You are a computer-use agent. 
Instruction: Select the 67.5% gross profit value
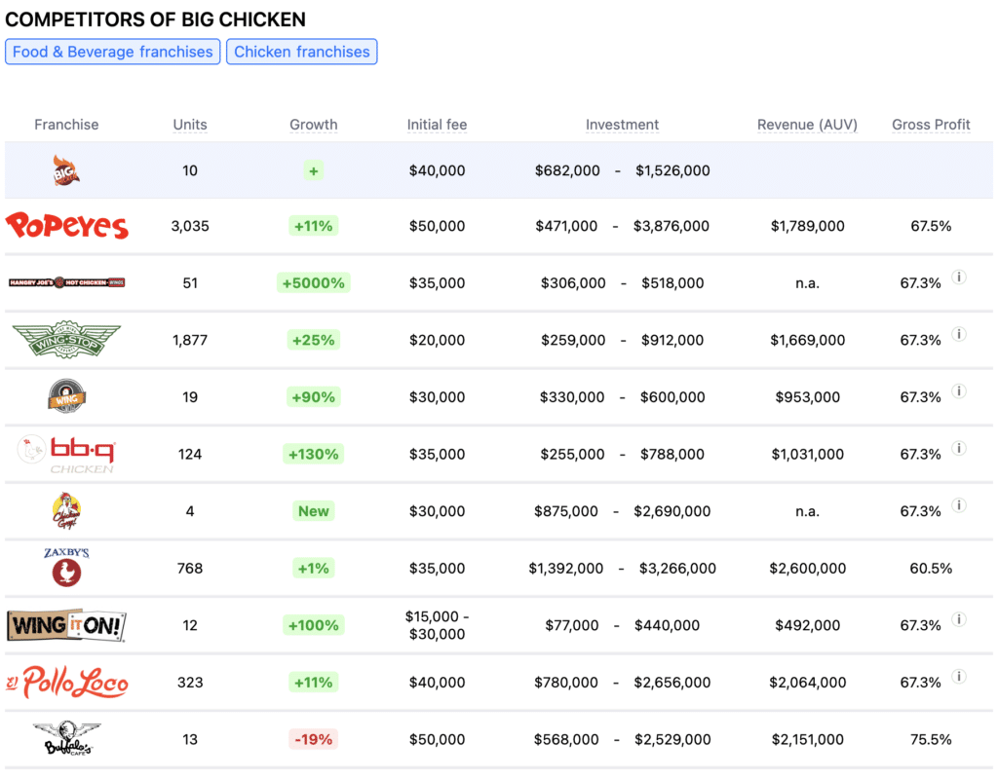[x=931, y=226]
